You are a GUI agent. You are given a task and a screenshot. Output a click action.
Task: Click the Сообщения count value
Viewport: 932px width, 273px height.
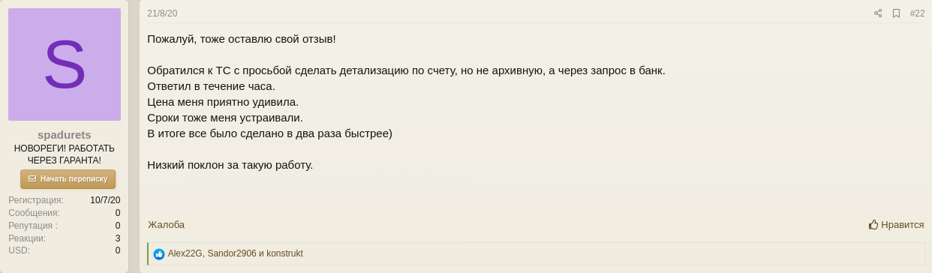[x=118, y=213]
